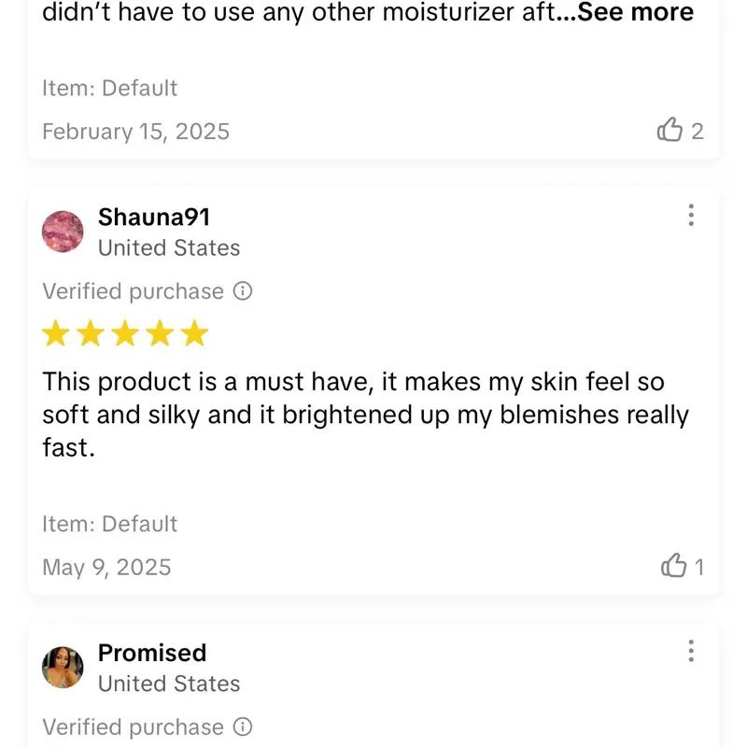
Task: Show Verified purchase info for Promised
Action: pyautogui.click(x=243, y=726)
